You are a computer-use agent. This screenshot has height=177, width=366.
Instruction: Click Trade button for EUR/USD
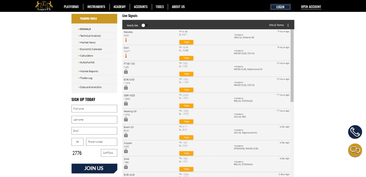click(186, 90)
